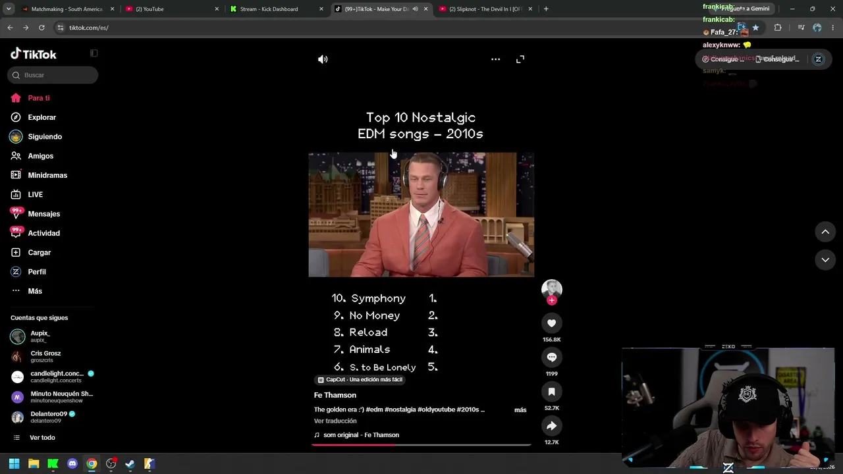Open the Cris Grosz followed account
This screenshot has width=843, height=474.
coord(53,357)
